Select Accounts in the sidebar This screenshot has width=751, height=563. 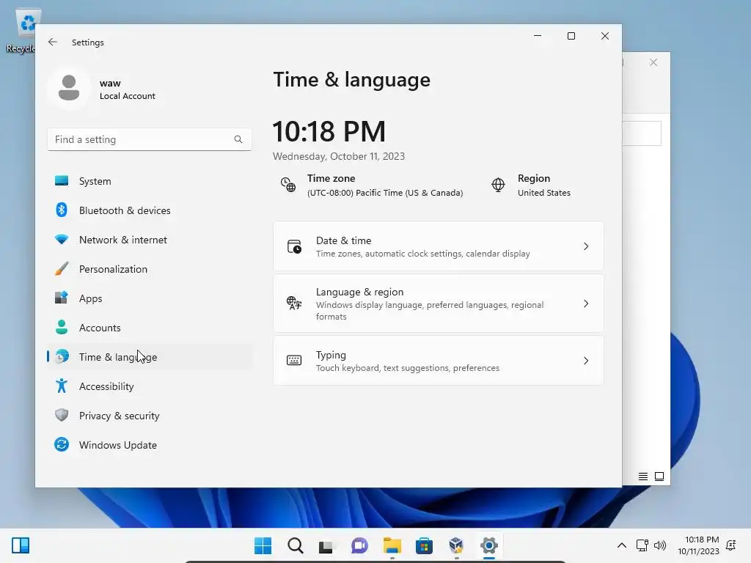coord(150,327)
